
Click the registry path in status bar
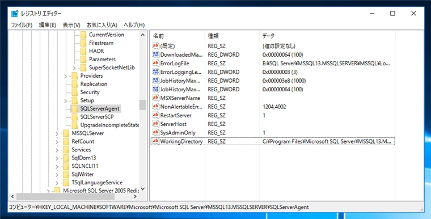coord(159,207)
